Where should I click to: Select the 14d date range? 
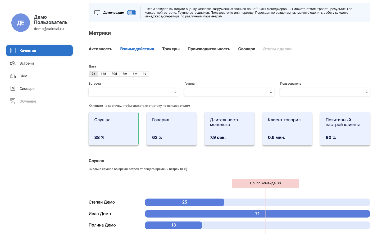click(103, 74)
